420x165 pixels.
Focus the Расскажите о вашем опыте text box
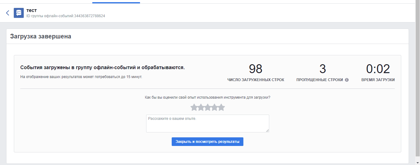click(x=208, y=124)
